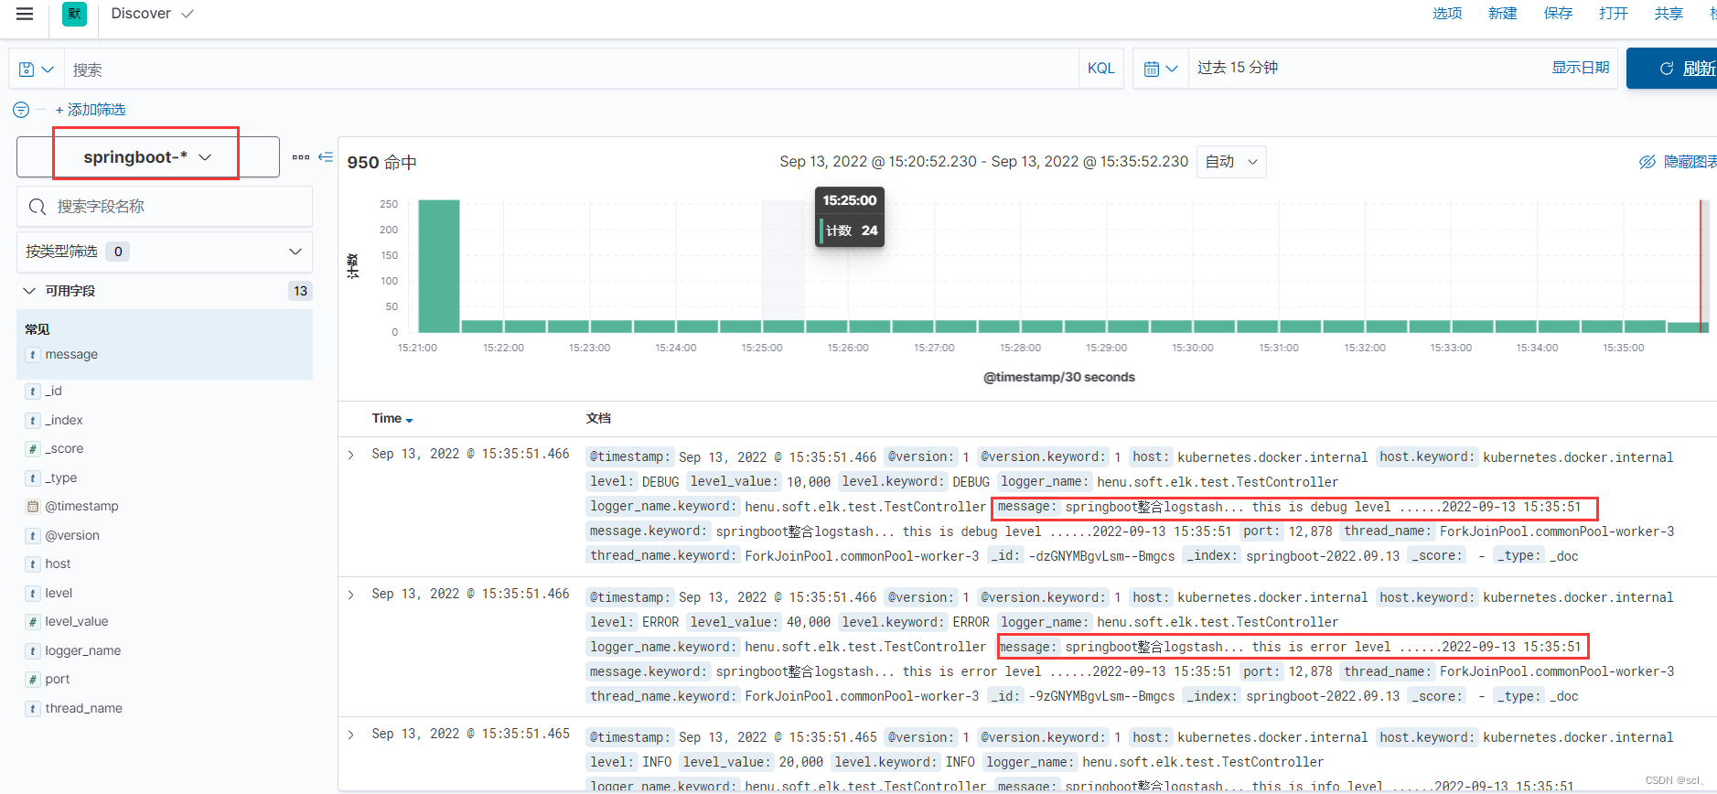Expand the 15:35:51.465 INFO log row
Screen dimensions: 1717x794
(x=351, y=735)
